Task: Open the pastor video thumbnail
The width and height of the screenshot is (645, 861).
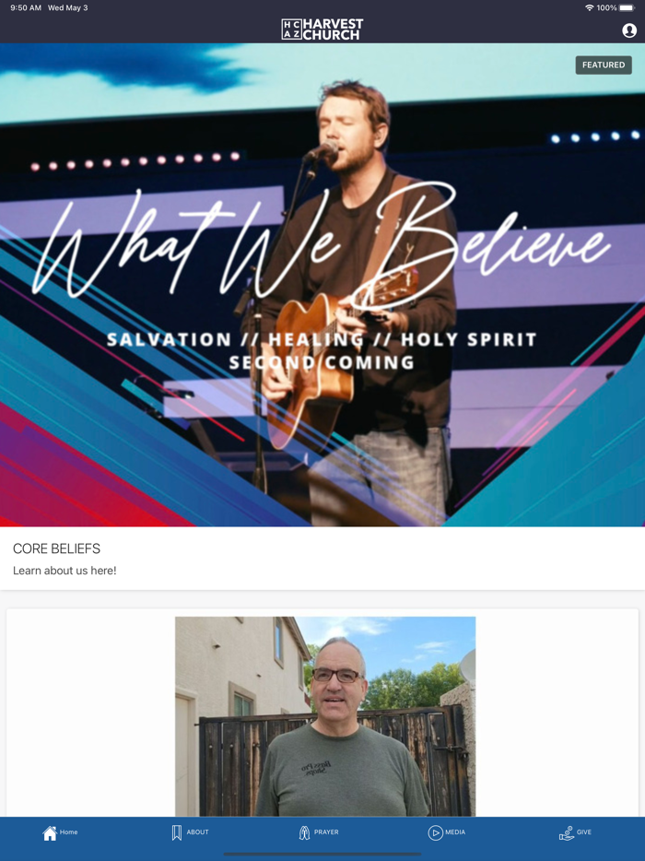Action: tap(325, 716)
